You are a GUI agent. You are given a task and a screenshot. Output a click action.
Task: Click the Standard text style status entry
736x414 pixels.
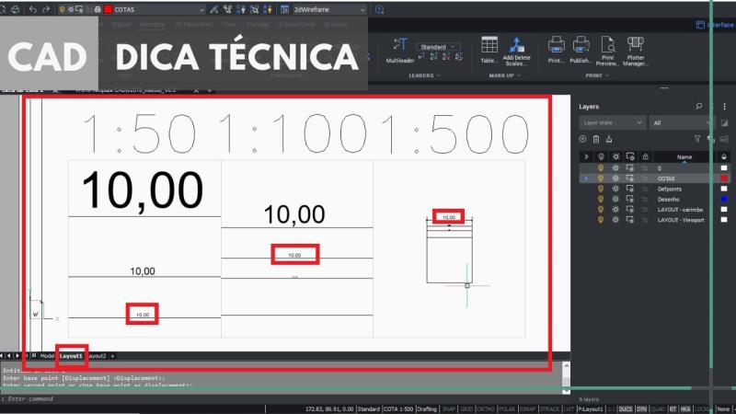(x=369, y=409)
